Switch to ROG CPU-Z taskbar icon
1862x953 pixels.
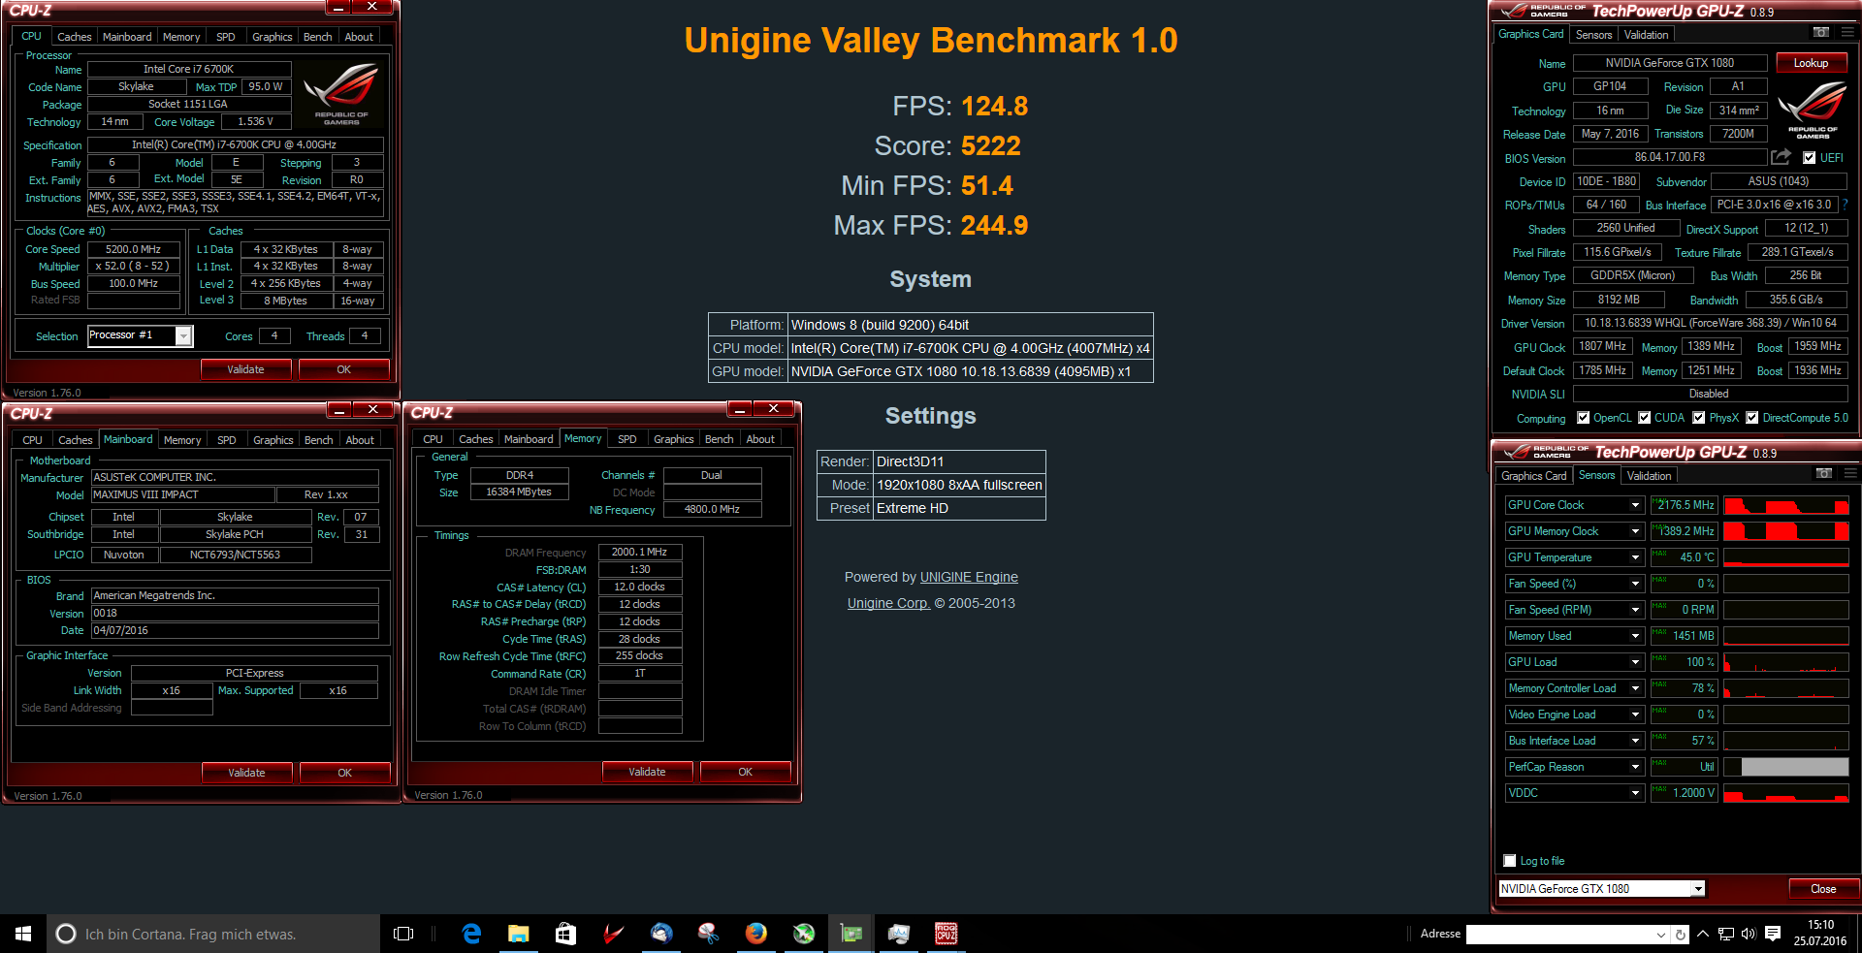pyautogui.click(x=947, y=934)
